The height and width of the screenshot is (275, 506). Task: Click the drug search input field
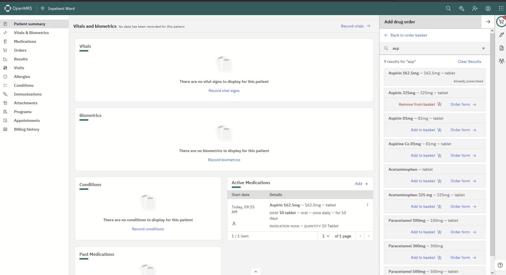435,48
